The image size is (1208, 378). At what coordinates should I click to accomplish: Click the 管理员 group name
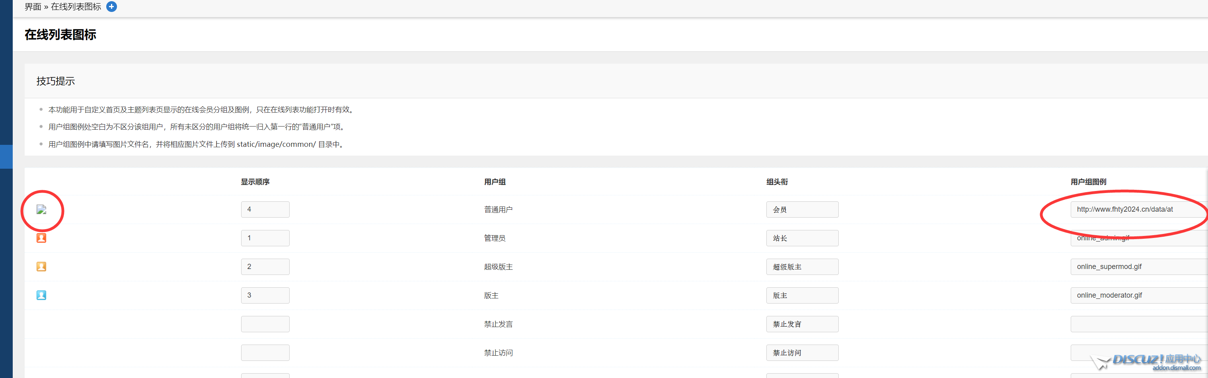pyautogui.click(x=495, y=238)
